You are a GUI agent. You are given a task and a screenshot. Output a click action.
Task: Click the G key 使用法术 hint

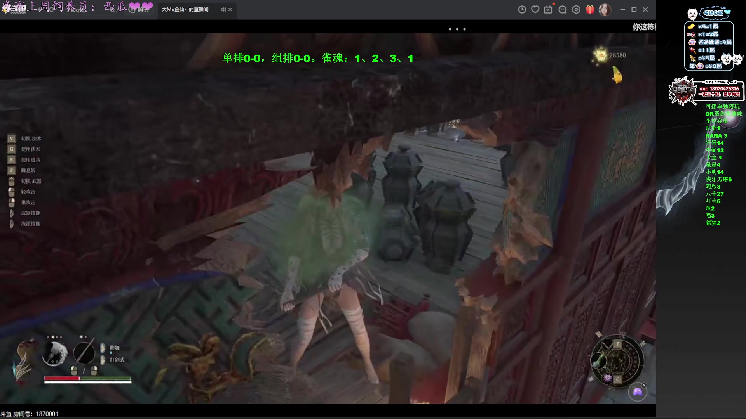click(x=24, y=149)
